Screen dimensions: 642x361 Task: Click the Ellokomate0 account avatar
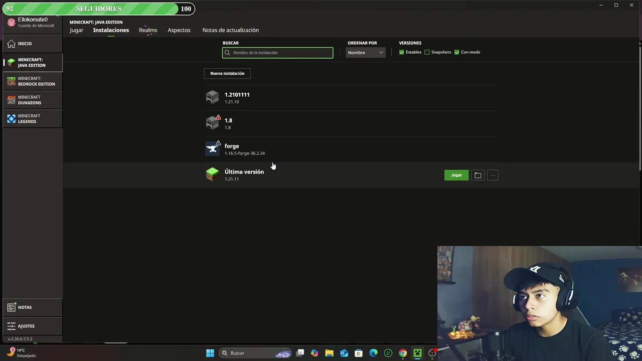(x=11, y=22)
